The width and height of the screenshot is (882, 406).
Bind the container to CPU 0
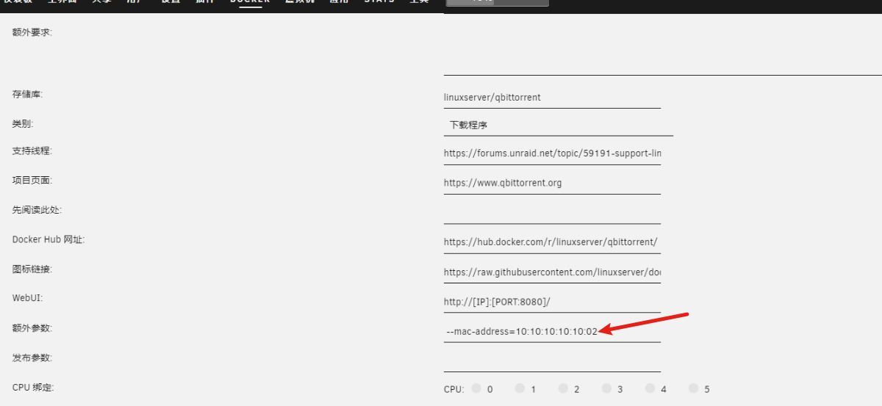(476, 388)
